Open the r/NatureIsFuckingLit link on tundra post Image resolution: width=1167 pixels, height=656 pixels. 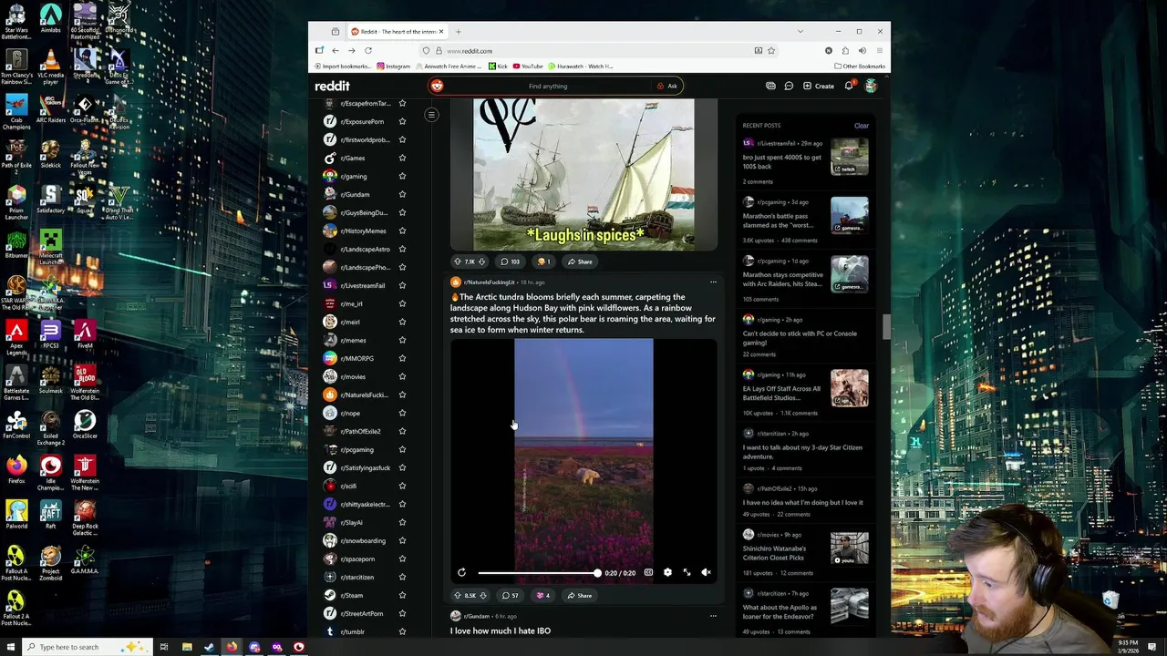[489, 282]
